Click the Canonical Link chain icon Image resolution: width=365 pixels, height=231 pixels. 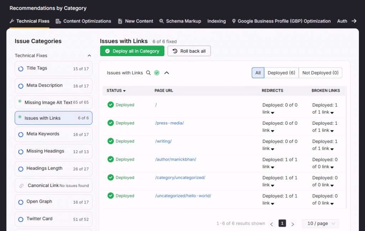click(21, 186)
